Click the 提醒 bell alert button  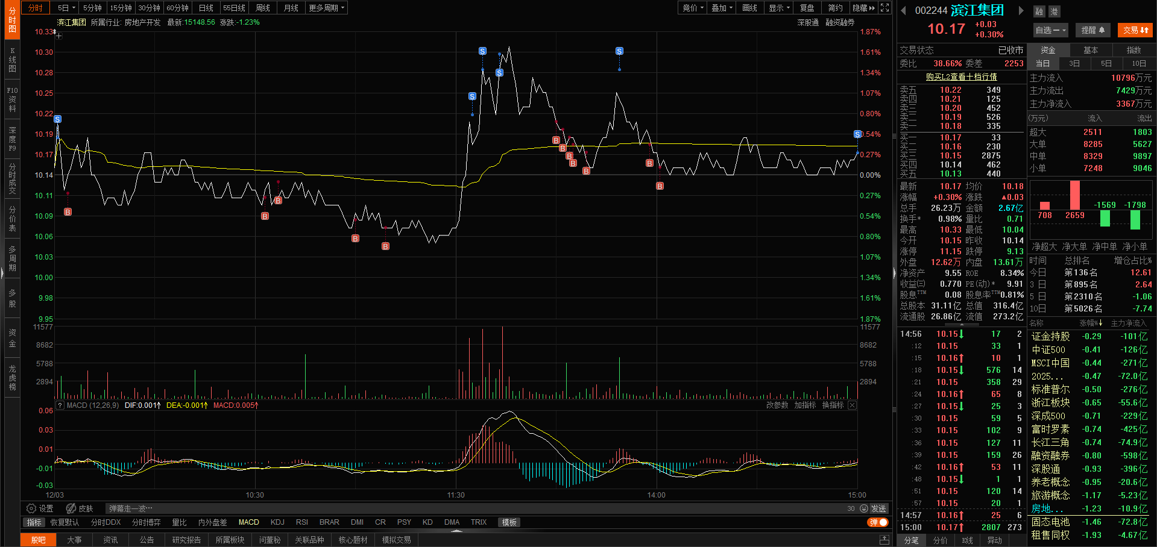(1092, 30)
